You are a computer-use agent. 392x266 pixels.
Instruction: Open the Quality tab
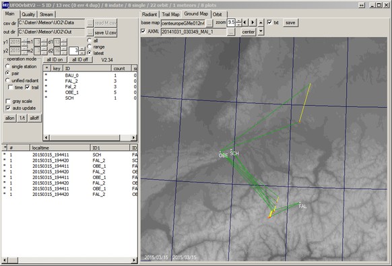coord(28,14)
